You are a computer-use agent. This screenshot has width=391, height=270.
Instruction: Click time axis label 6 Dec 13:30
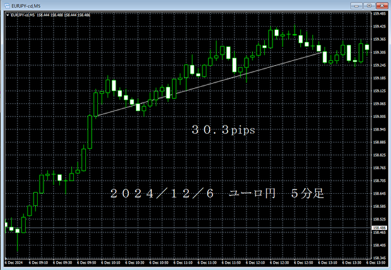tap(352, 262)
